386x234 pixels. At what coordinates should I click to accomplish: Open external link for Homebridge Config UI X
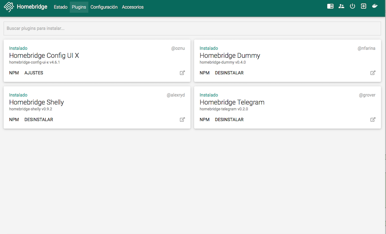(182, 73)
